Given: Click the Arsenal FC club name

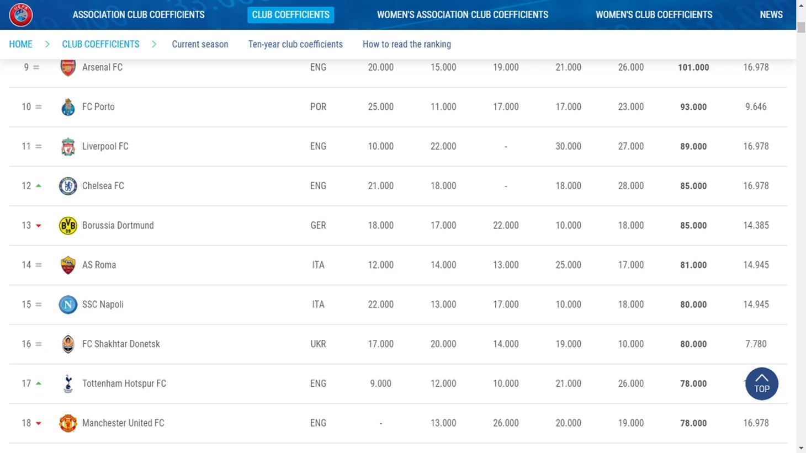Looking at the screenshot, I should (x=103, y=67).
